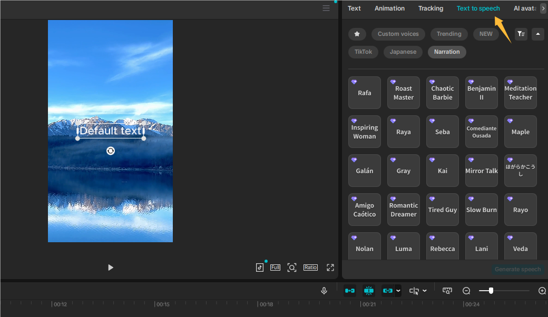Change aspect ratio with the Ratio button
Viewport: 548px width, 317px height.
310,268
